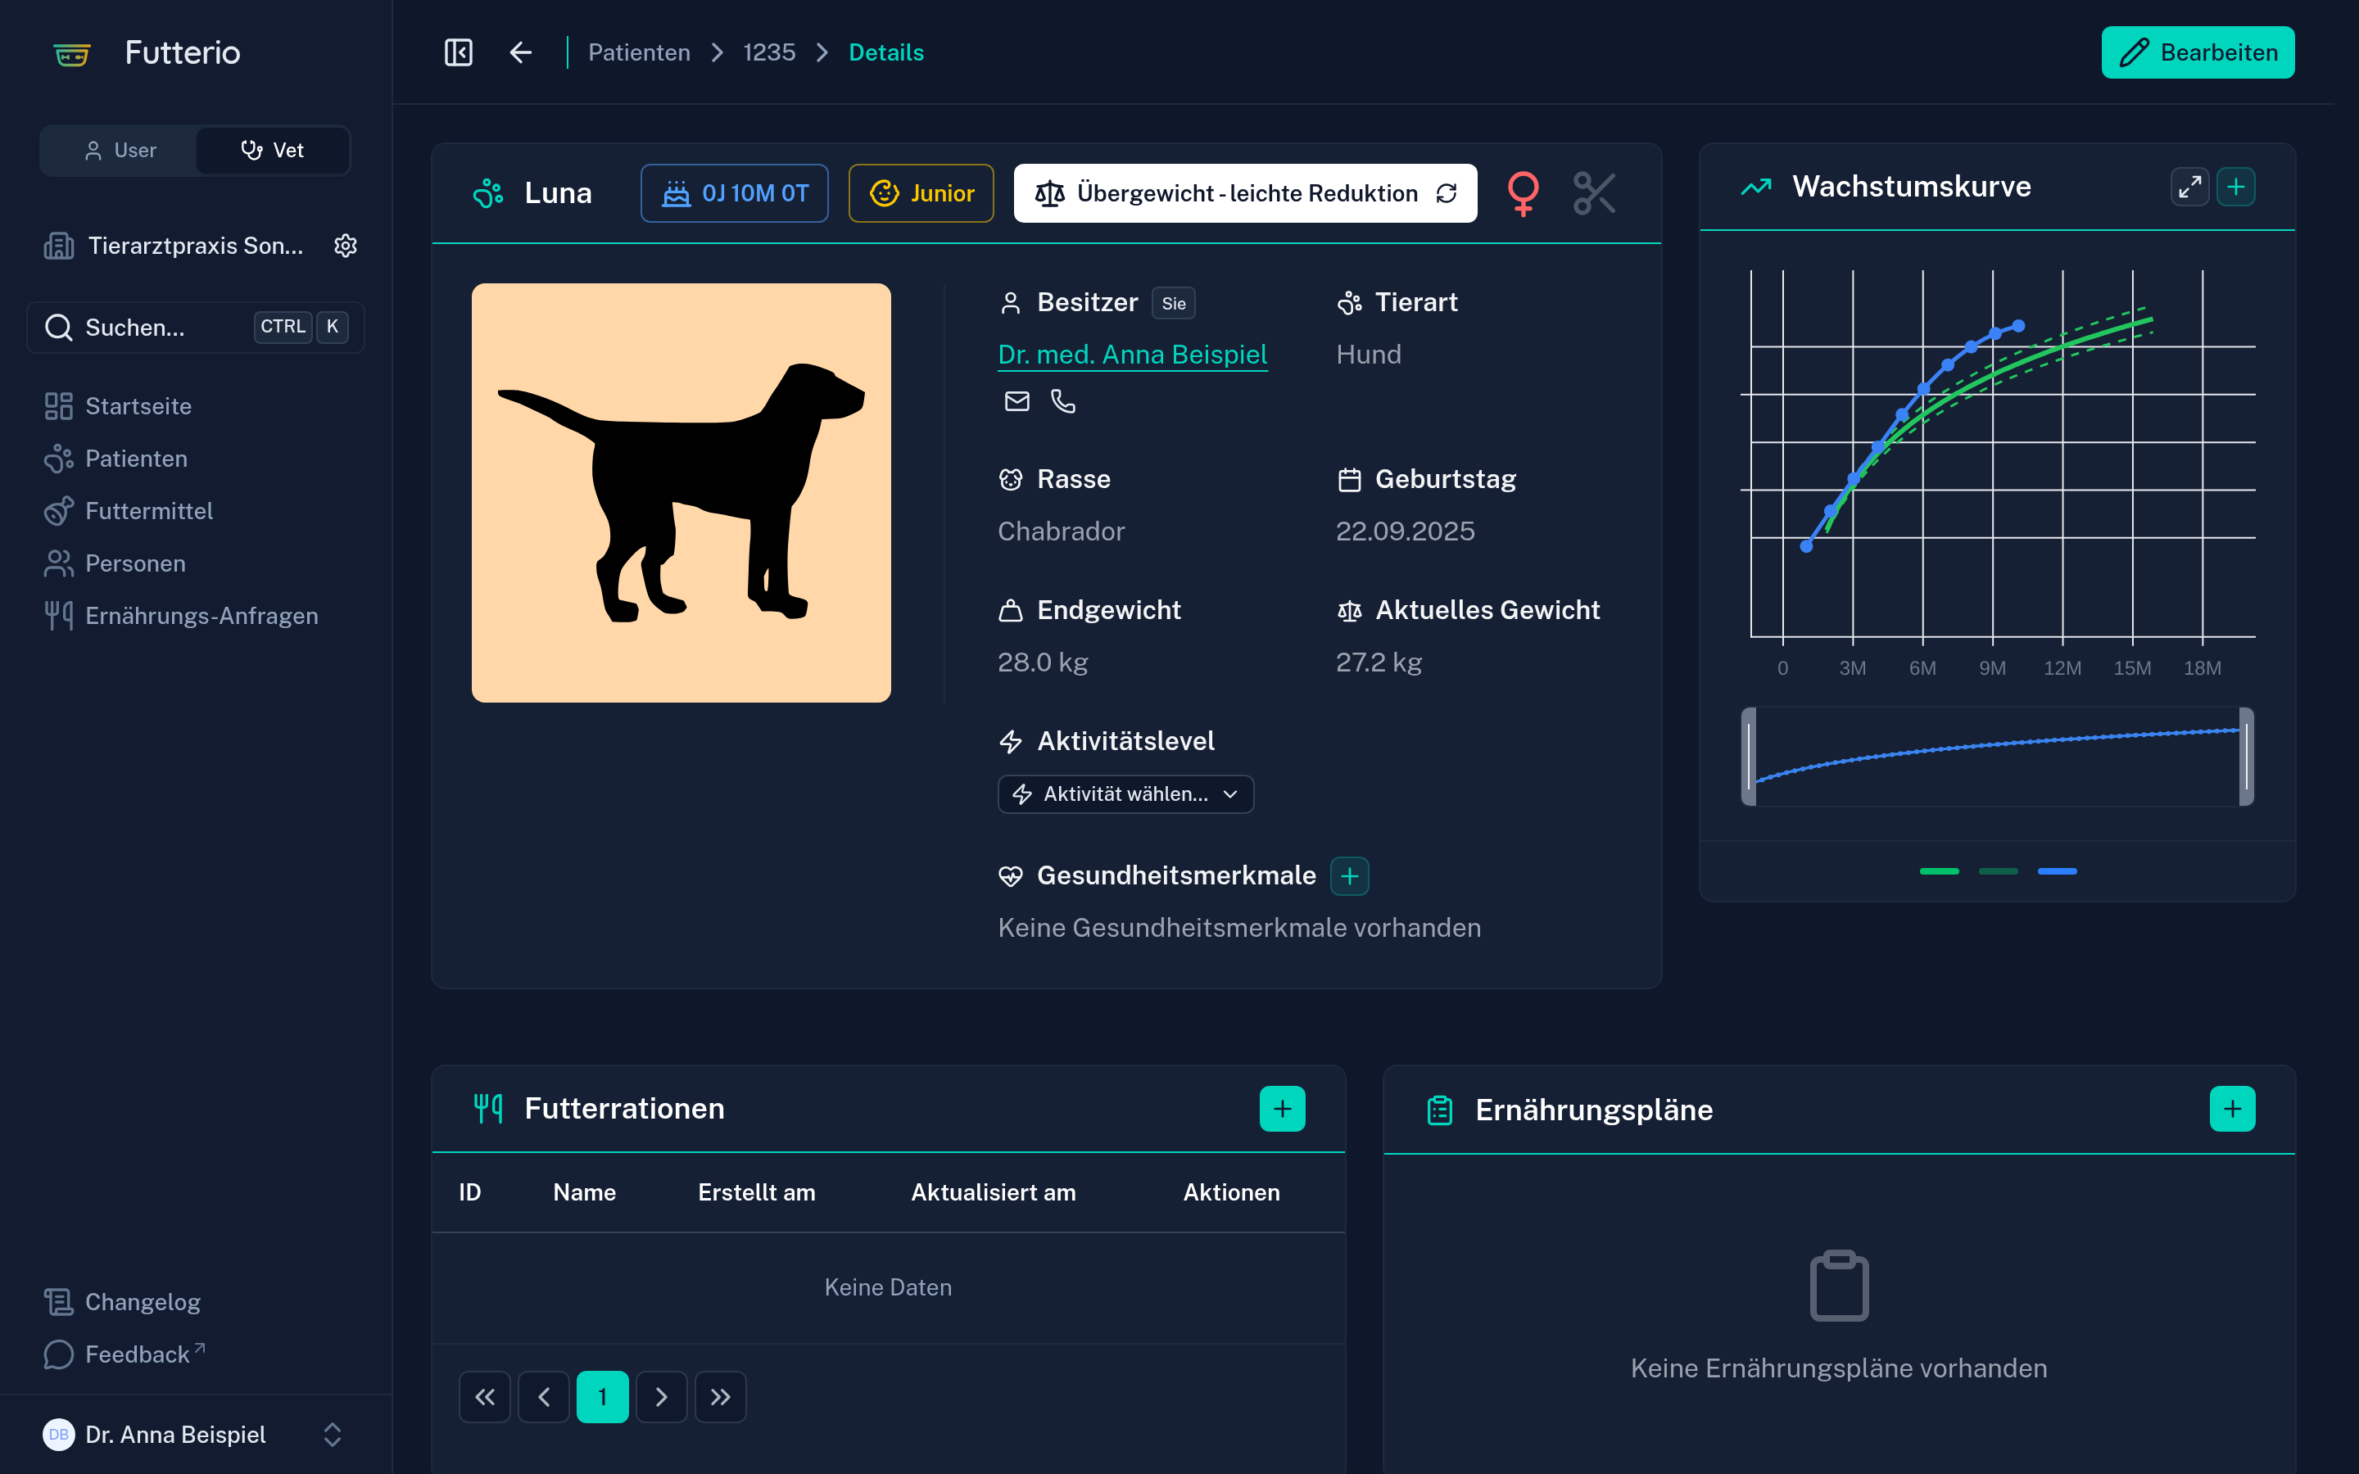
Task: Switch to Vet mode
Action: coord(272,150)
